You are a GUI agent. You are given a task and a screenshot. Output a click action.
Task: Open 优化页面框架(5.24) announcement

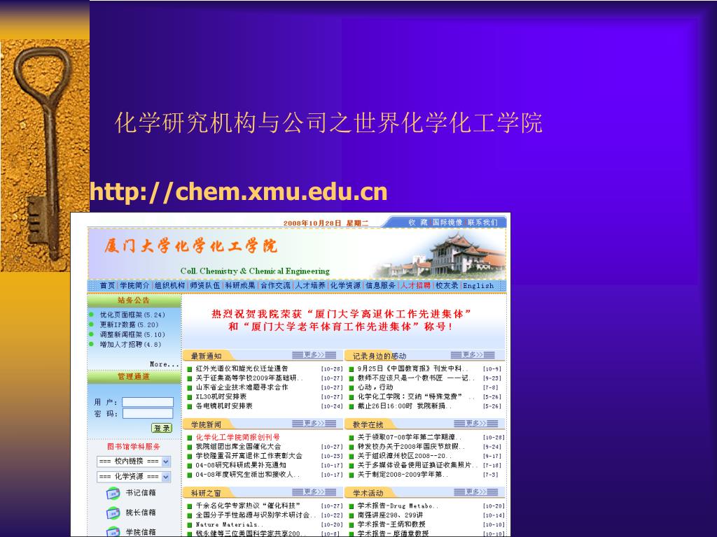pos(132,315)
